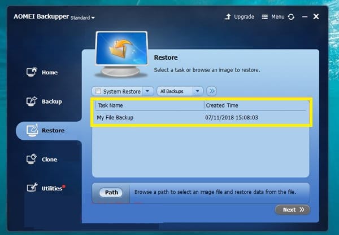Expand the System Restore dropdown arrow
Screen dimensions: 339x235
(147, 91)
